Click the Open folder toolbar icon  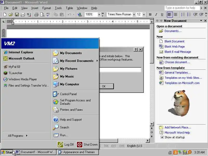click(x=11, y=15)
